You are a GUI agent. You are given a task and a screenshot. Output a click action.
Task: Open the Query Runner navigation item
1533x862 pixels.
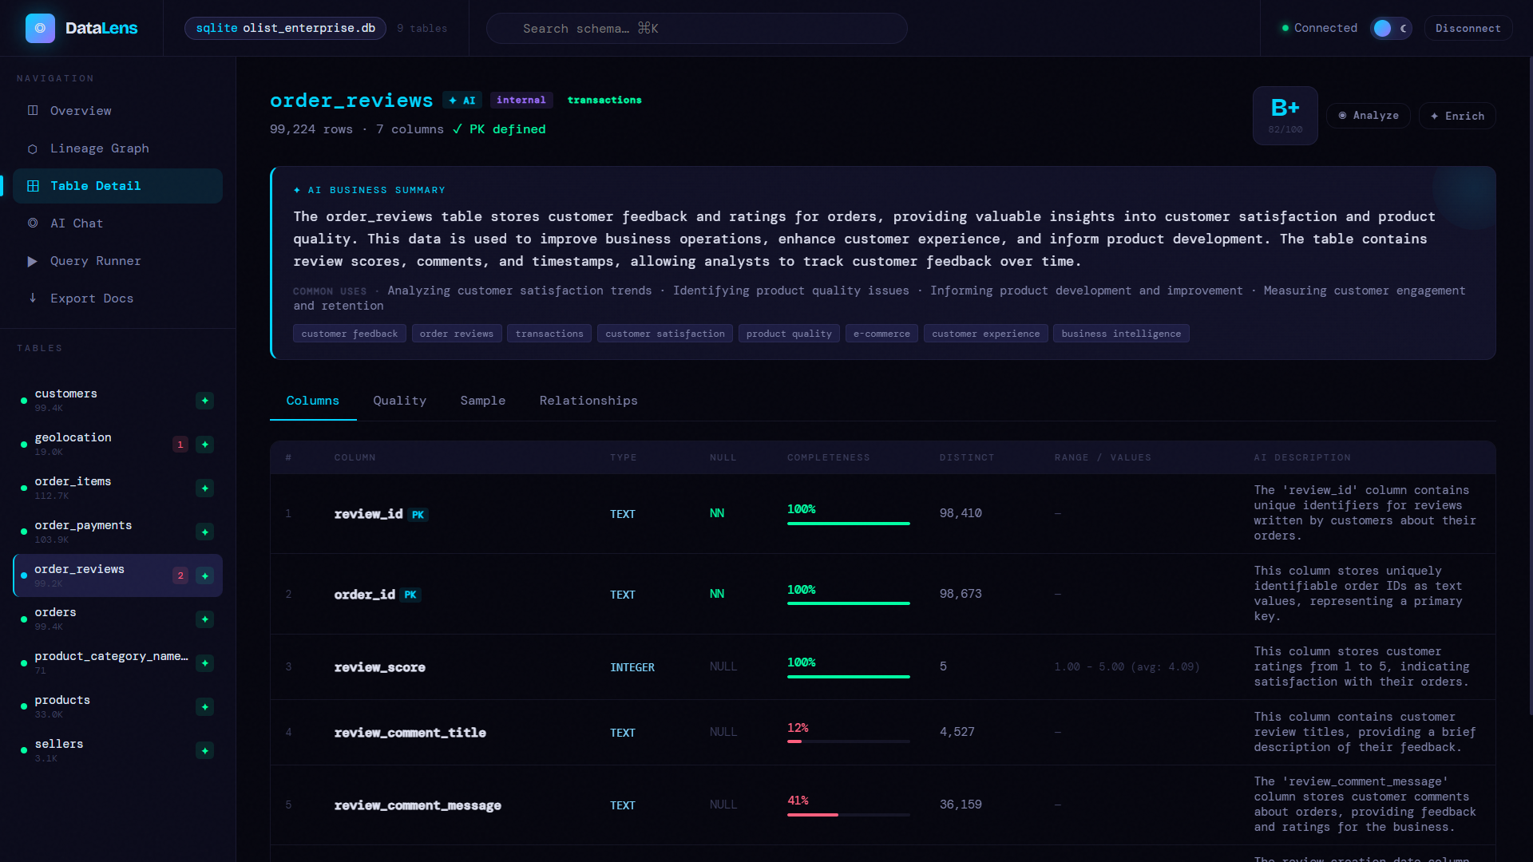(x=117, y=261)
